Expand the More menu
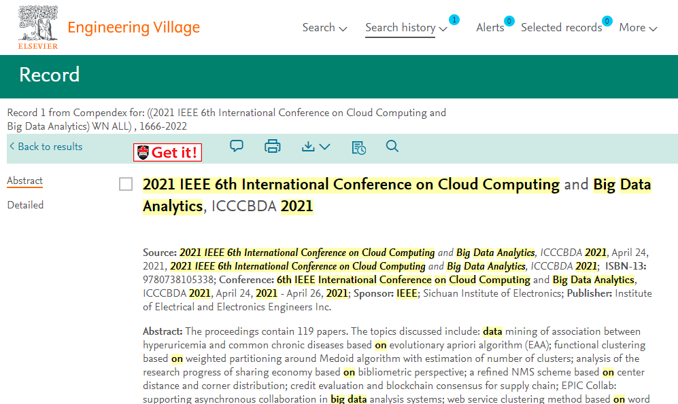The height and width of the screenshot is (404, 678). 638,28
